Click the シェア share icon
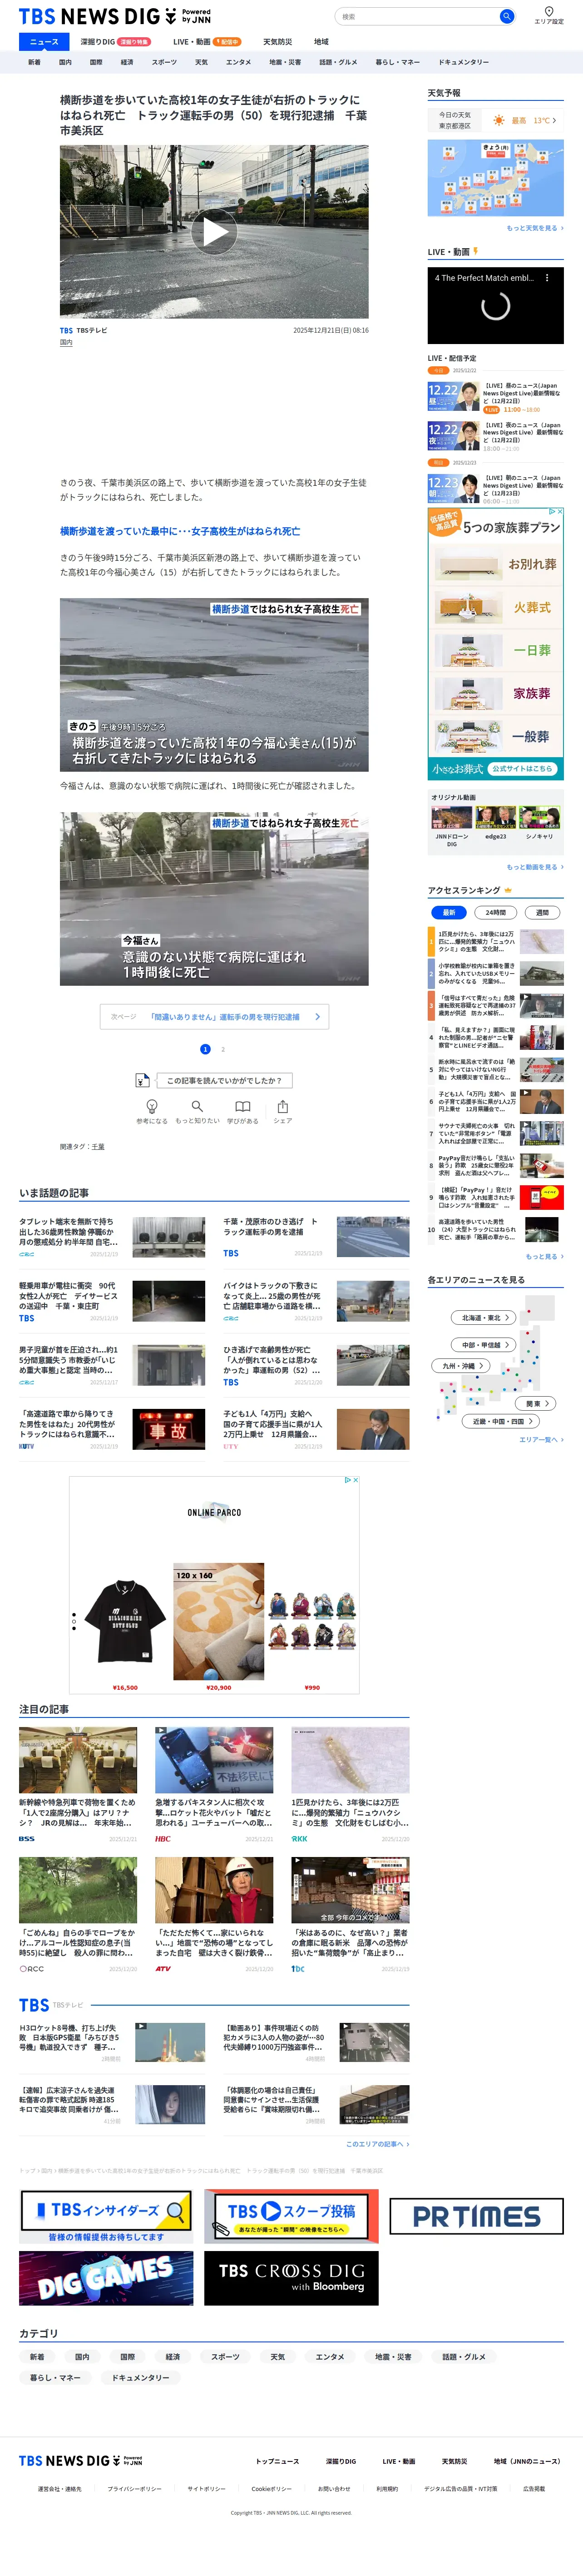 (x=282, y=1106)
